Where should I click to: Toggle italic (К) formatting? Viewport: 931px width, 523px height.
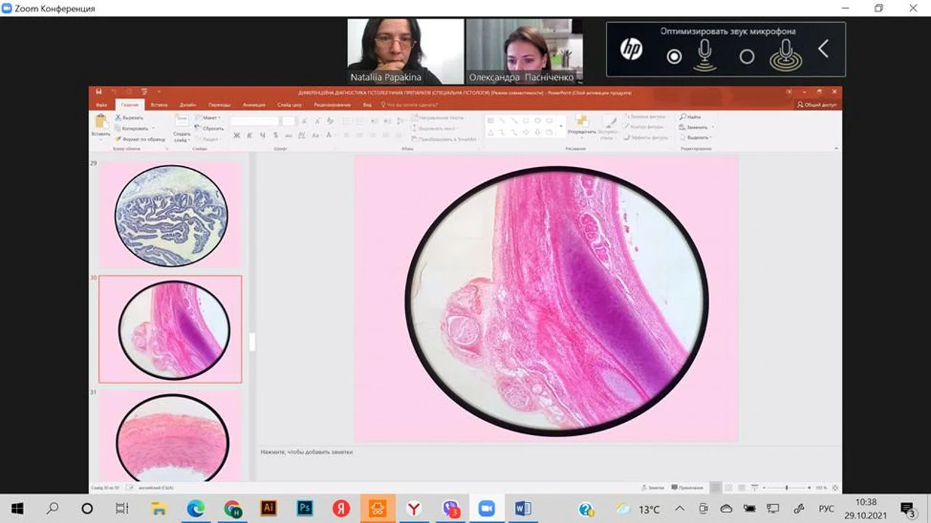(249, 135)
